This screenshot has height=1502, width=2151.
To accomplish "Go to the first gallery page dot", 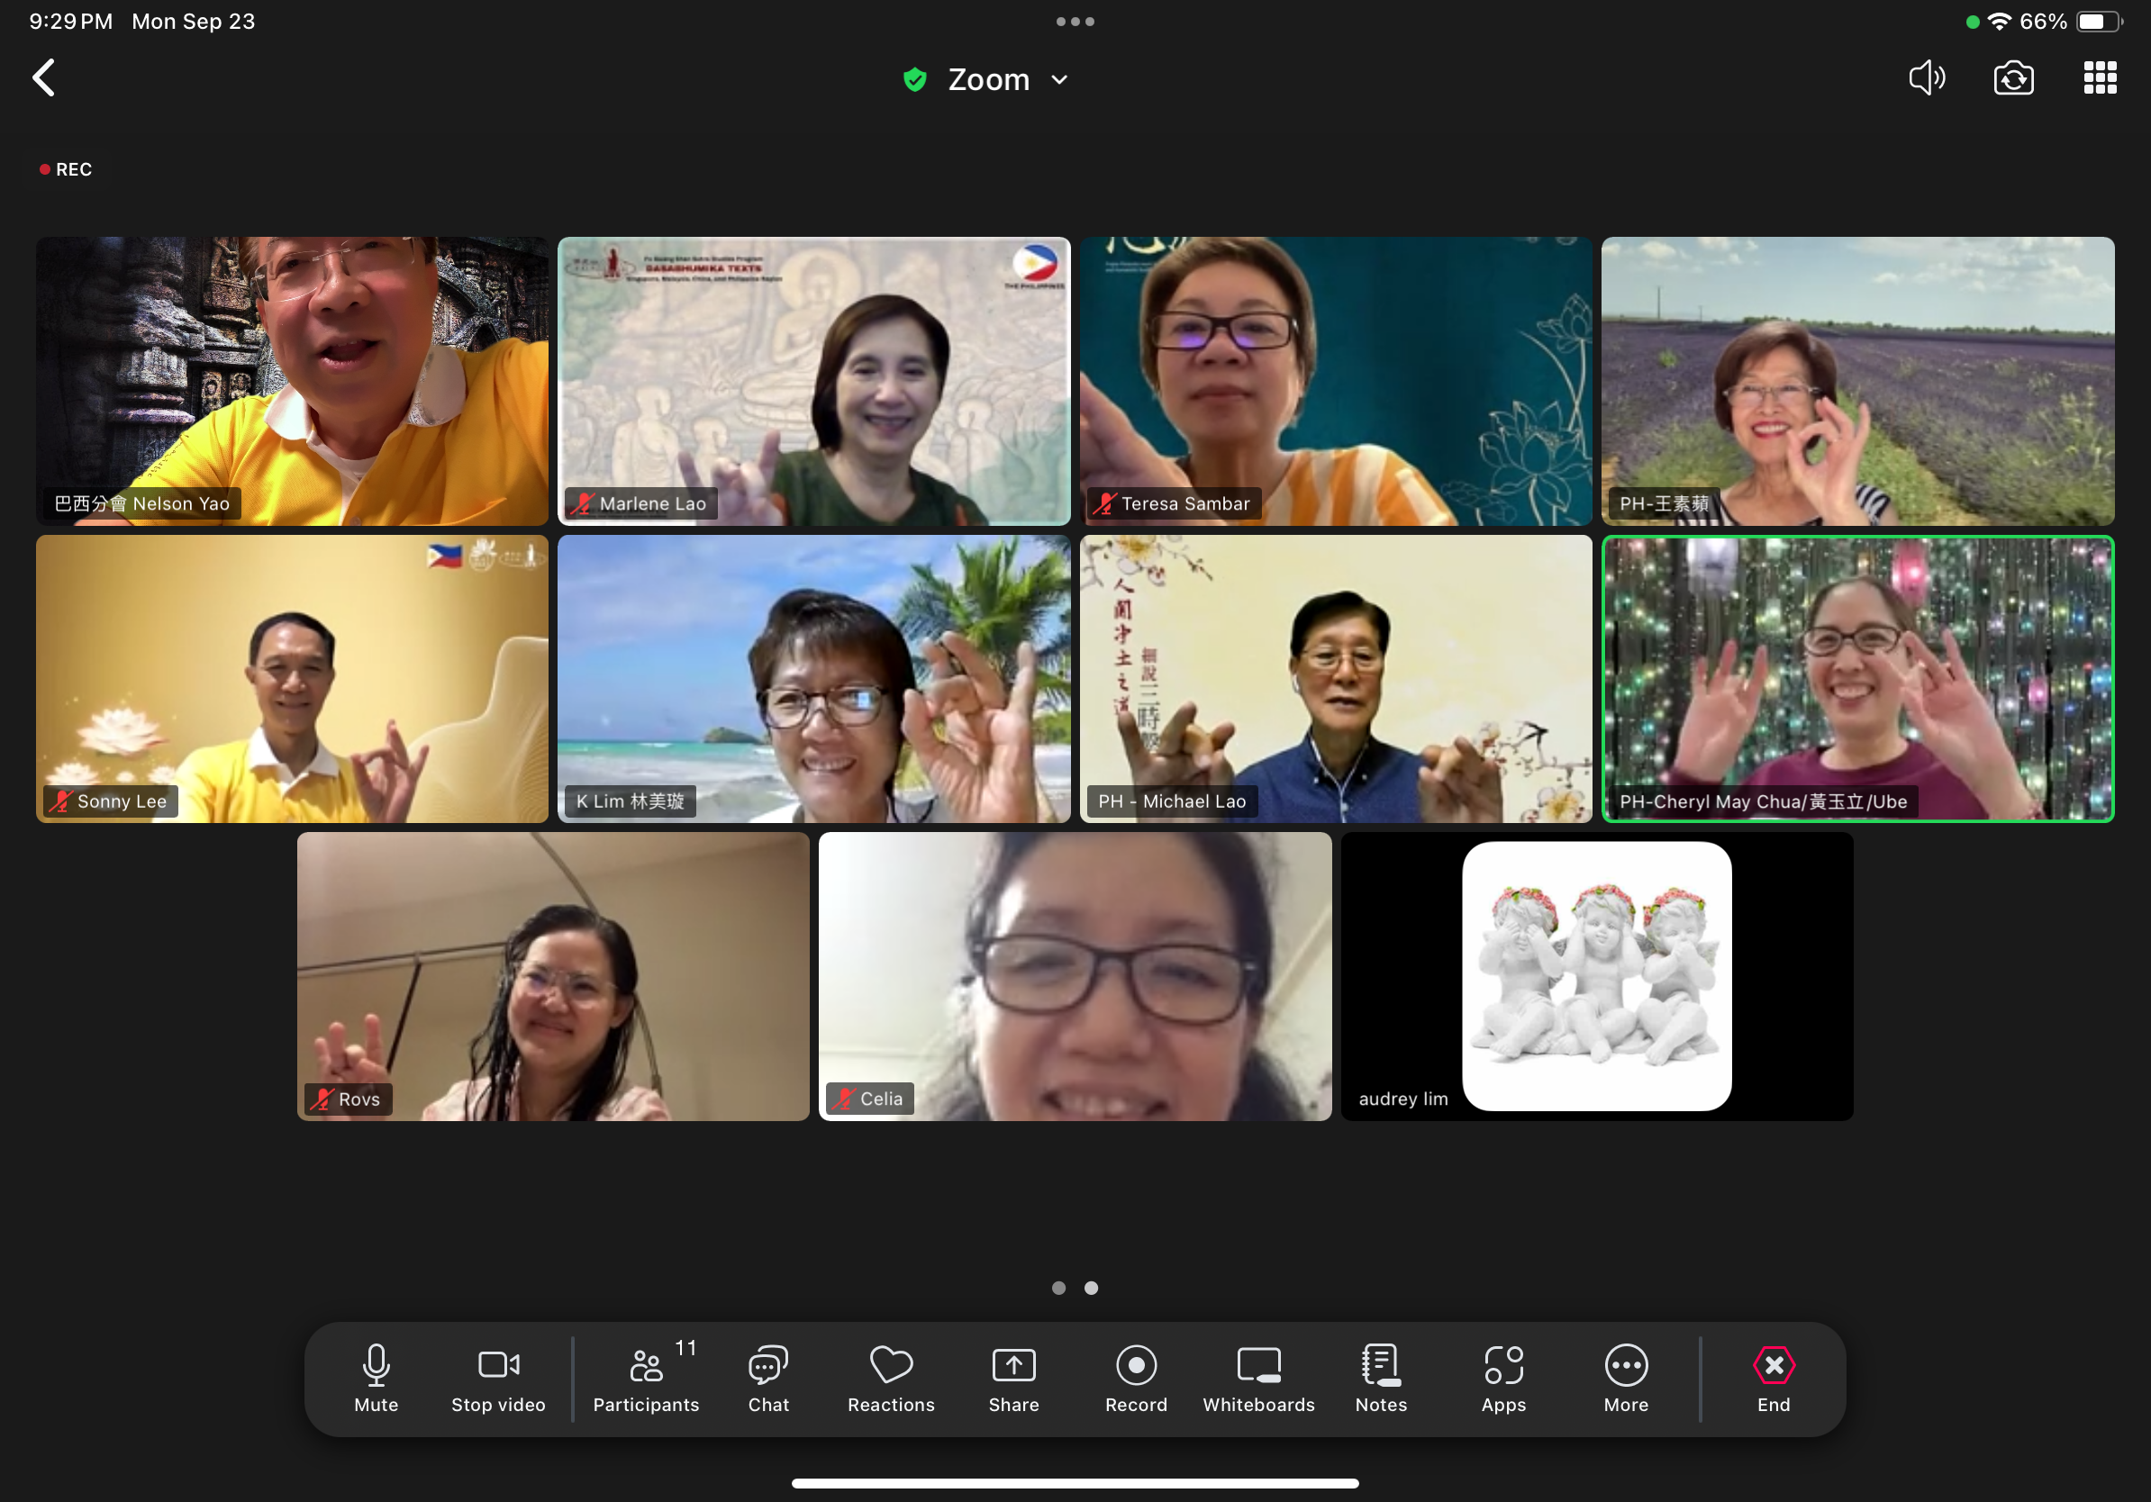I will tap(1058, 1288).
